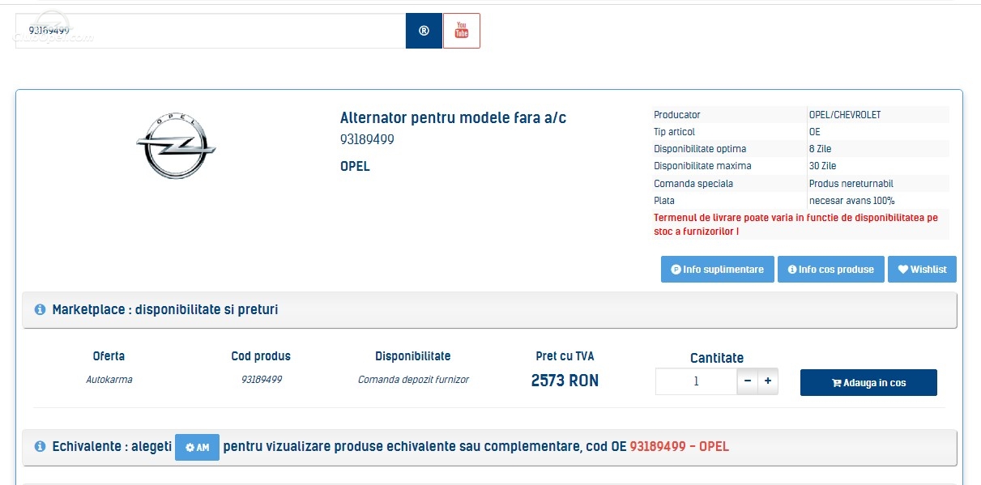This screenshot has height=485, width=981.
Task: Click the Pret cu TVA column header
Action: [x=565, y=356]
